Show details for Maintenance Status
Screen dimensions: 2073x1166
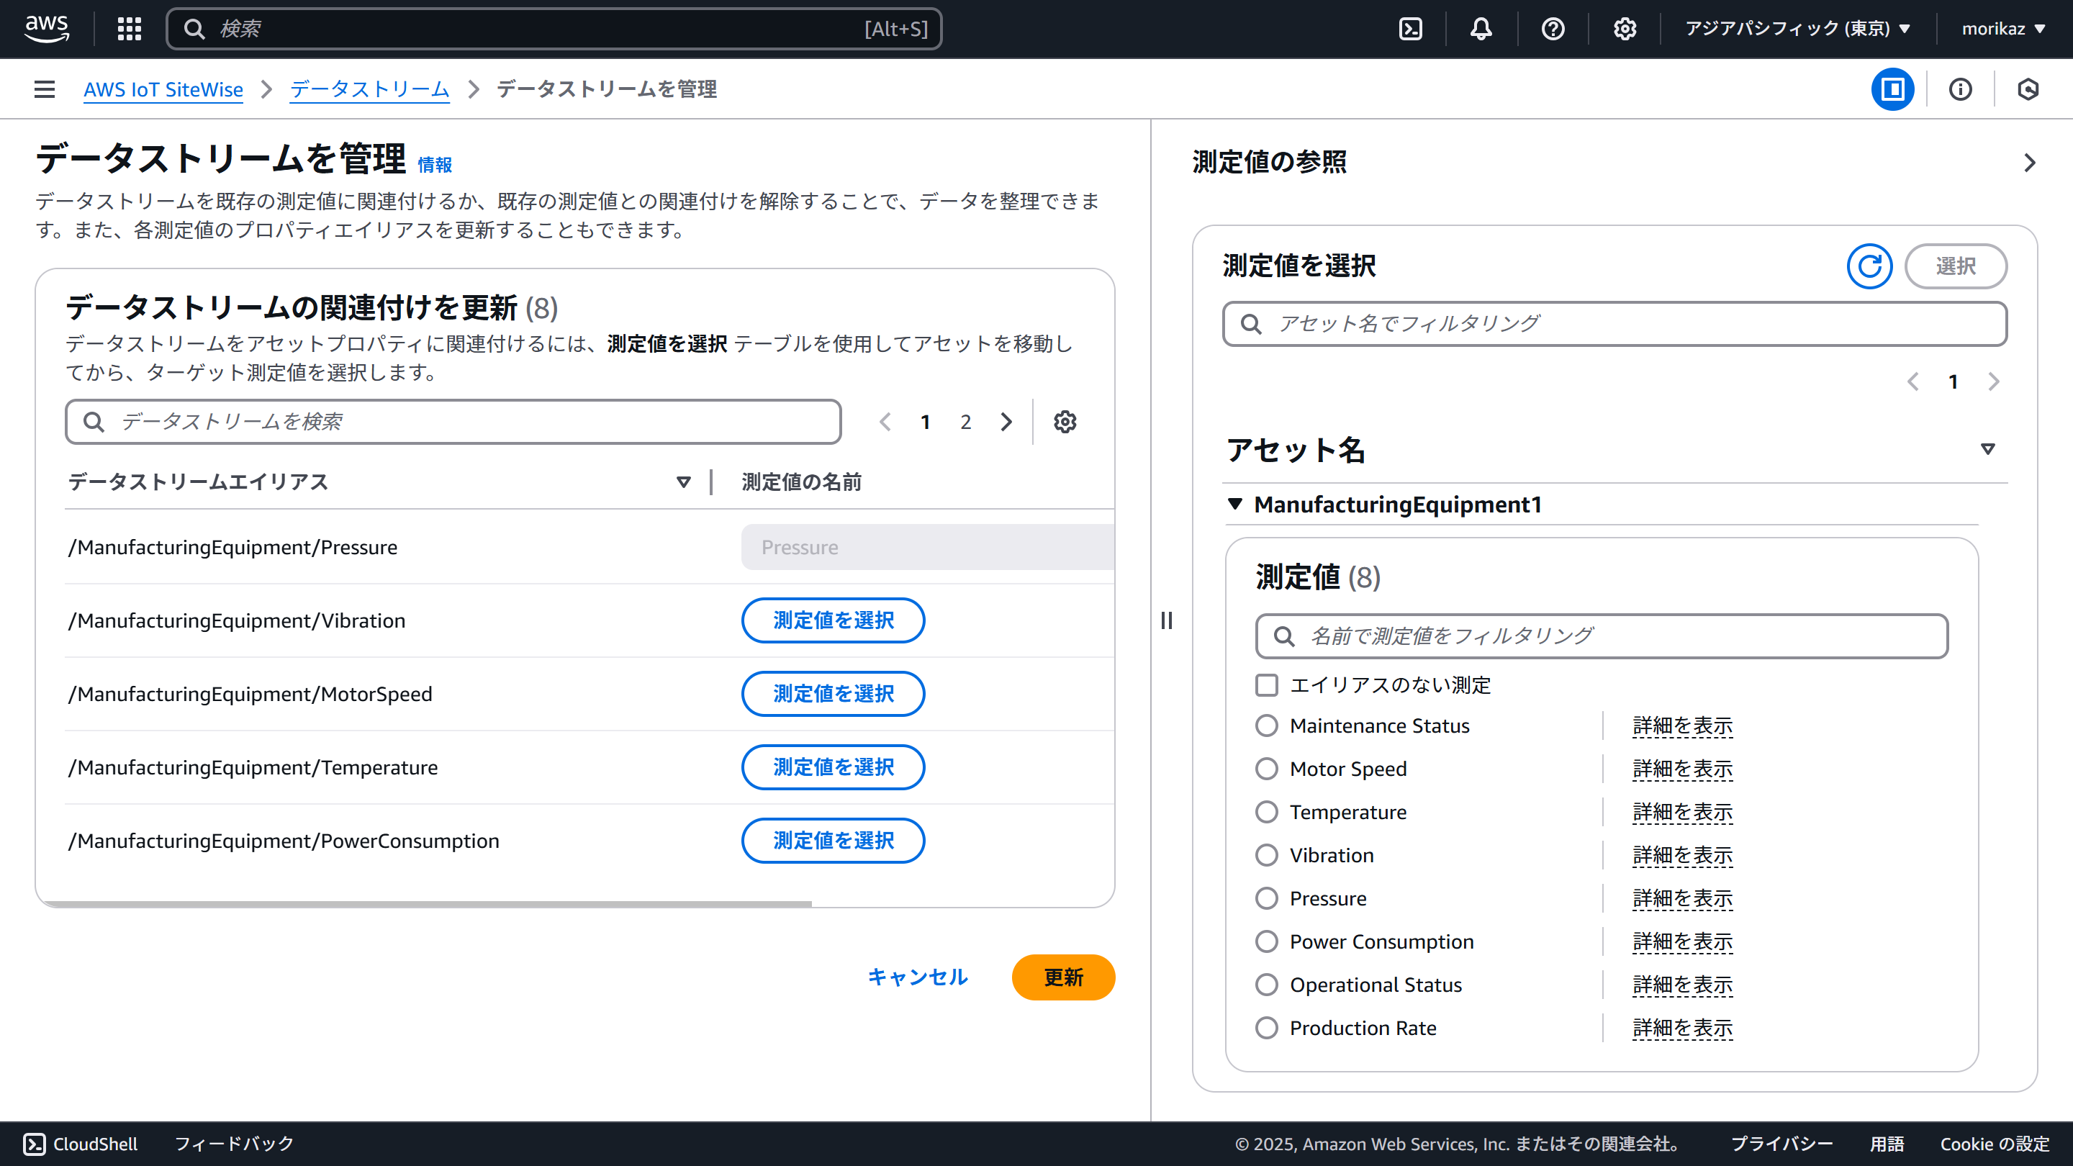(x=1683, y=726)
